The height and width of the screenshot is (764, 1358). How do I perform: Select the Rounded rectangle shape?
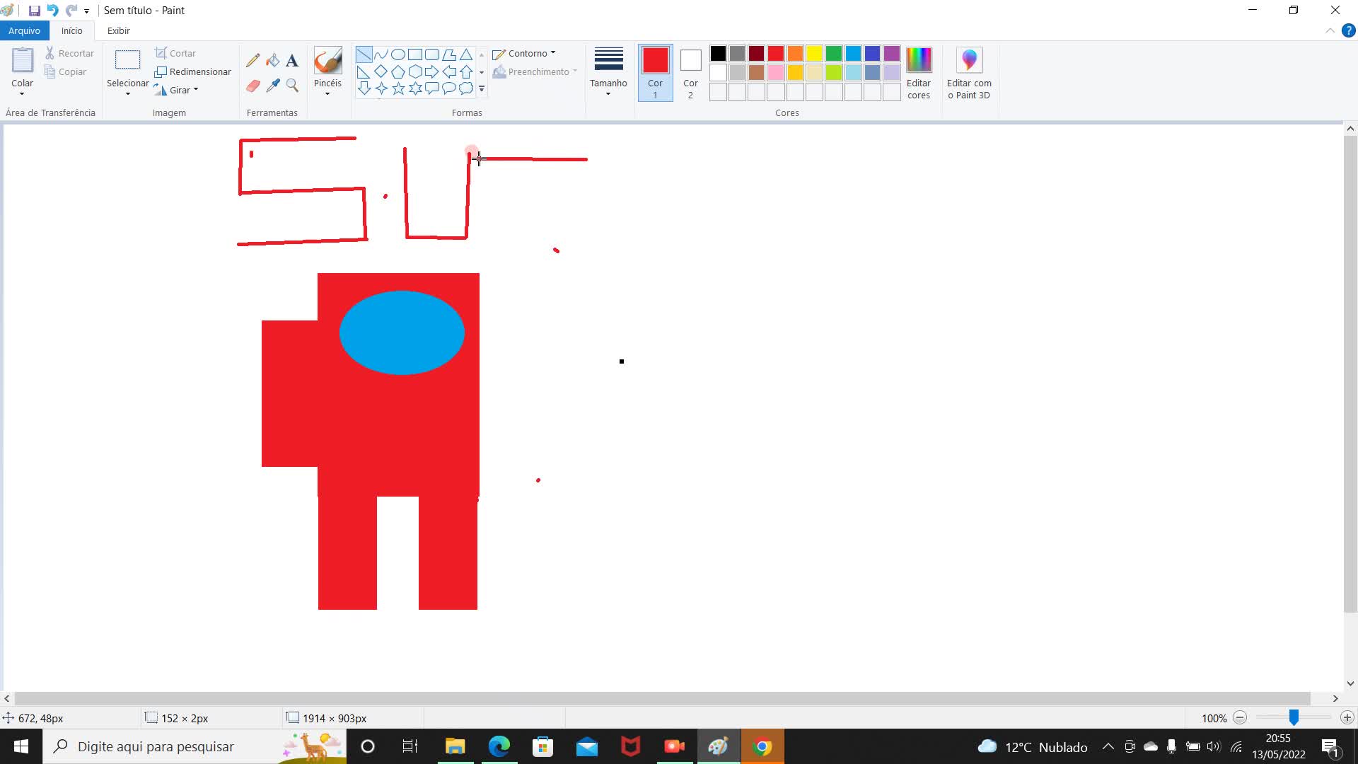pos(432,54)
